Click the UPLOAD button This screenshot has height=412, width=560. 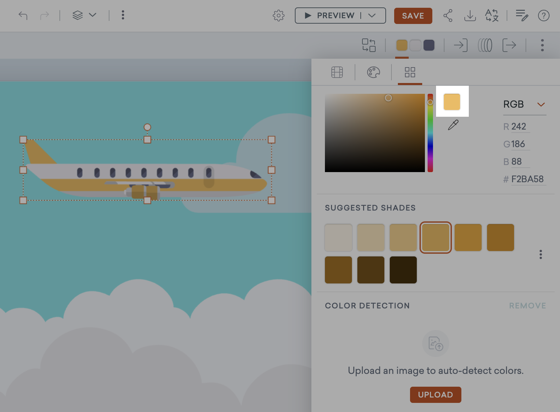click(x=436, y=395)
